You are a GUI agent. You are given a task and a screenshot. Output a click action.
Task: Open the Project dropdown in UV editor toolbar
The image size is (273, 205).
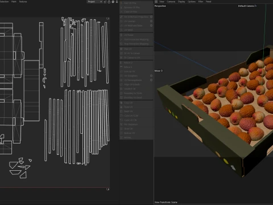pos(95,2)
